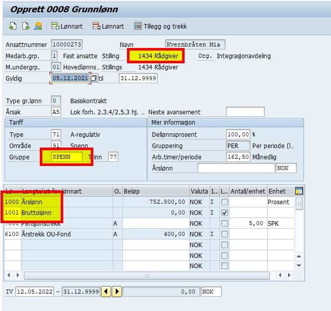Click the Beløp column header

pos(156,191)
